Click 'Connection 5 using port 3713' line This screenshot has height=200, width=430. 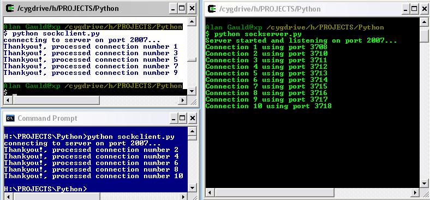coord(266,73)
